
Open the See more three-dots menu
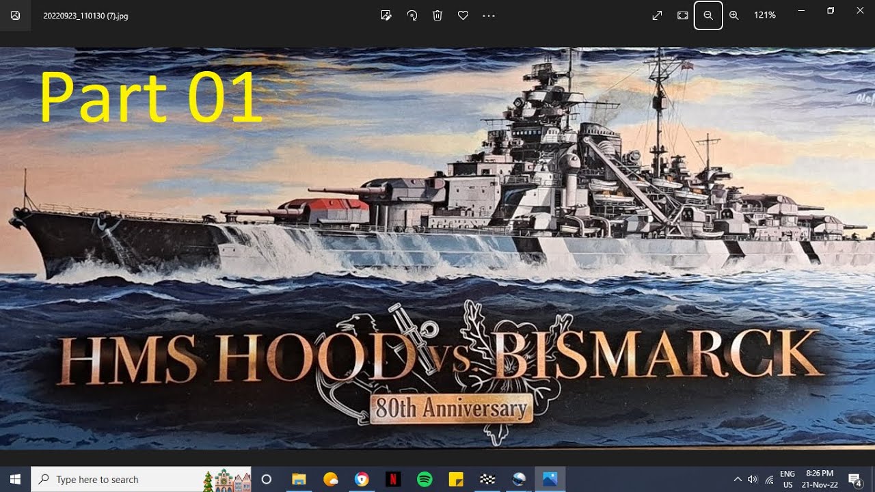point(489,15)
